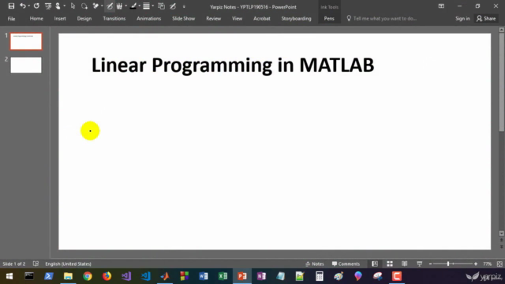Switch to the Home ribbon tab
Viewport: 505px width, 284px height.
[36, 19]
